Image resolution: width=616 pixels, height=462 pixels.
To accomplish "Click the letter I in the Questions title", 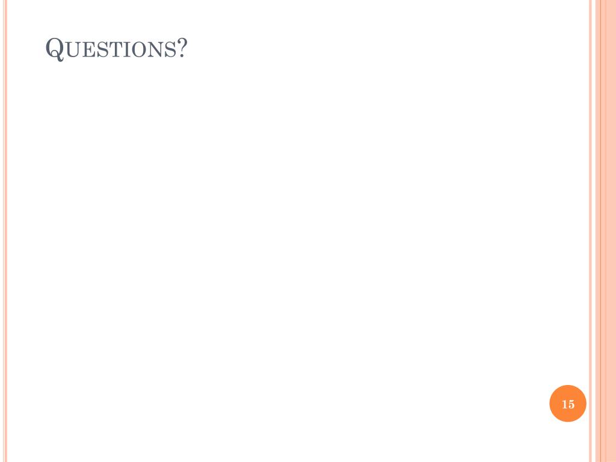I will coord(128,51).
